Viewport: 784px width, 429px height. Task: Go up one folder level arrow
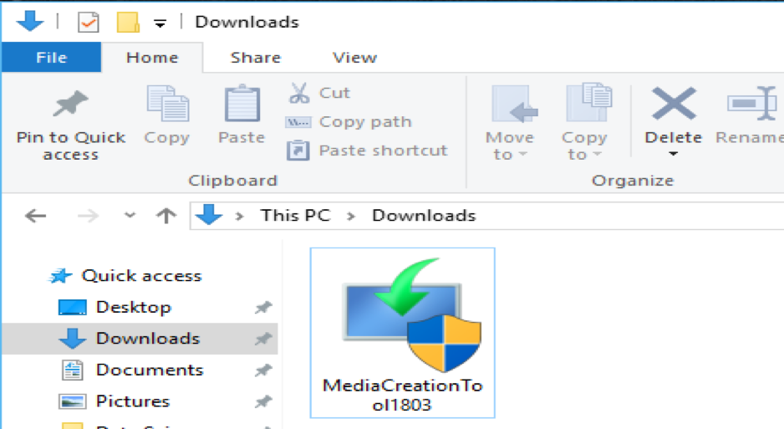(166, 216)
